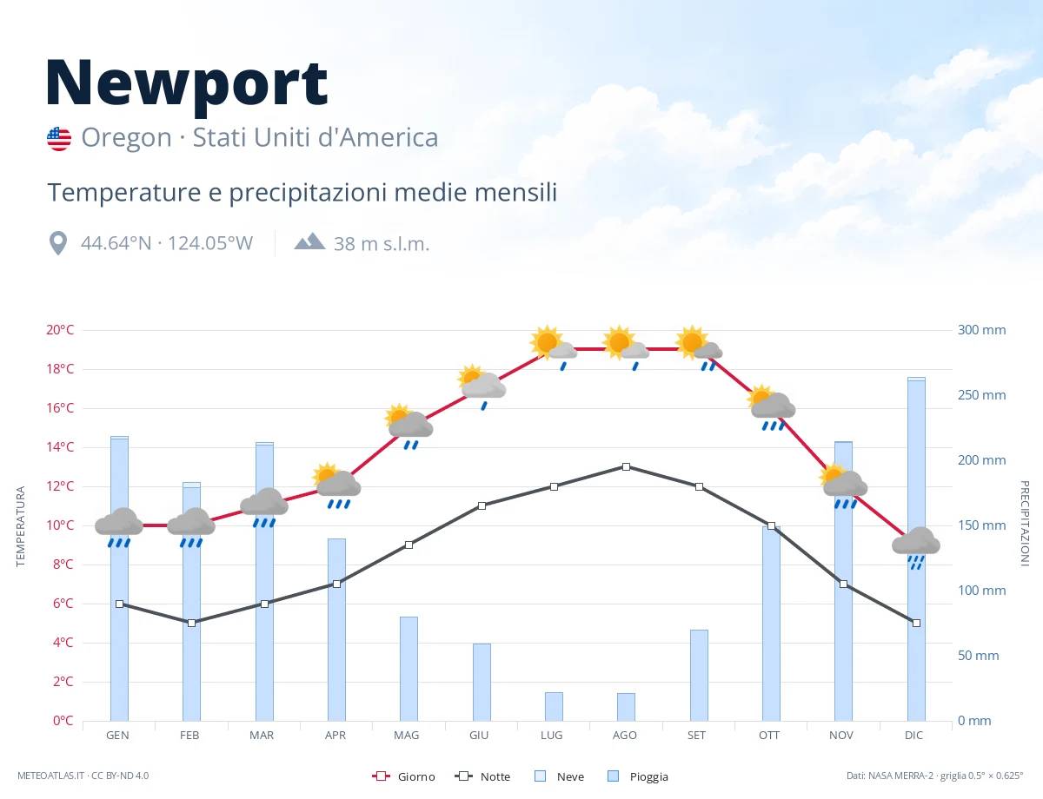This screenshot has width=1043, height=799.
Task: Click the July sunny weather icon
Action: click(x=554, y=348)
